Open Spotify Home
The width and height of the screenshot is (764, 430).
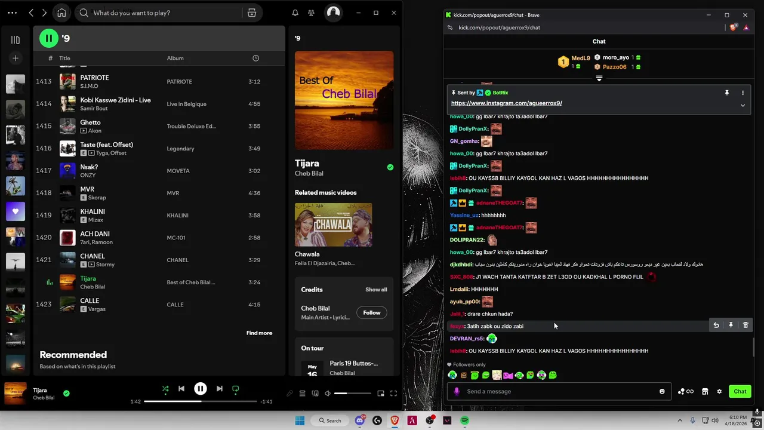pos(61,13)
